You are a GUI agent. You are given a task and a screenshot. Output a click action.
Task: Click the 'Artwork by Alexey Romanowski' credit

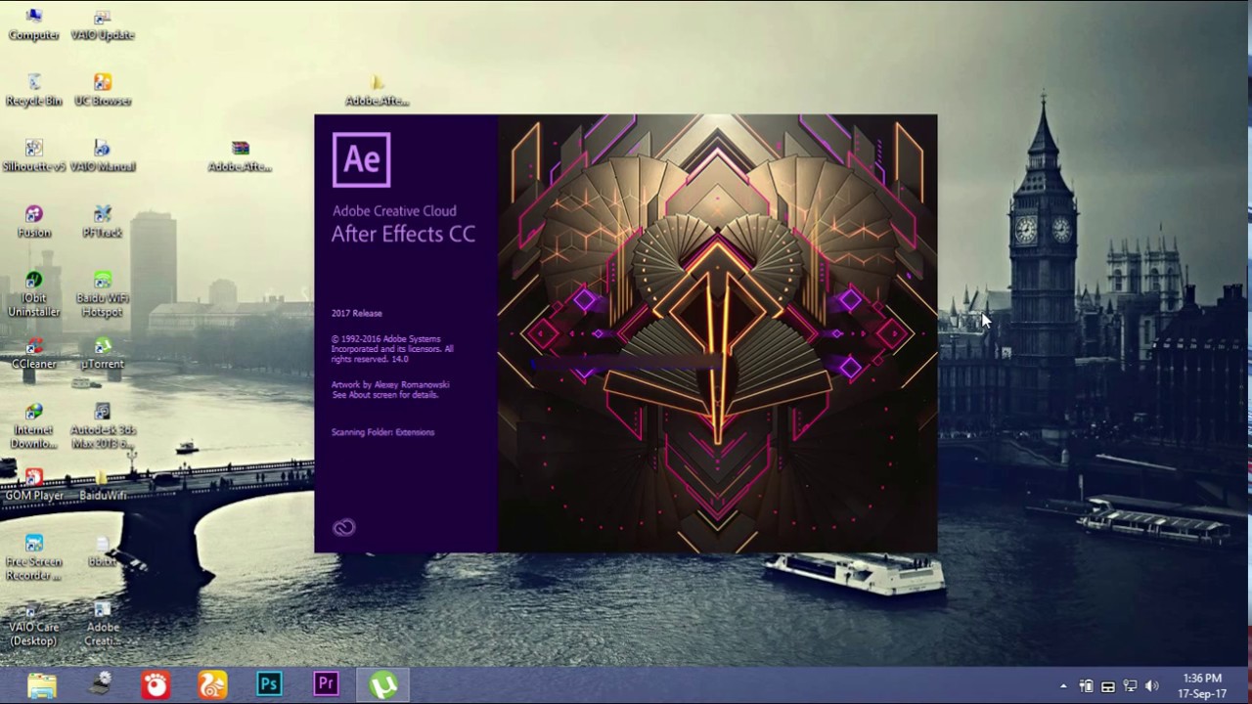[390, 385]
